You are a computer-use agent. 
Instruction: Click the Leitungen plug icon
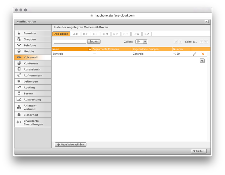pyautogui.click(x=19, y=81)
